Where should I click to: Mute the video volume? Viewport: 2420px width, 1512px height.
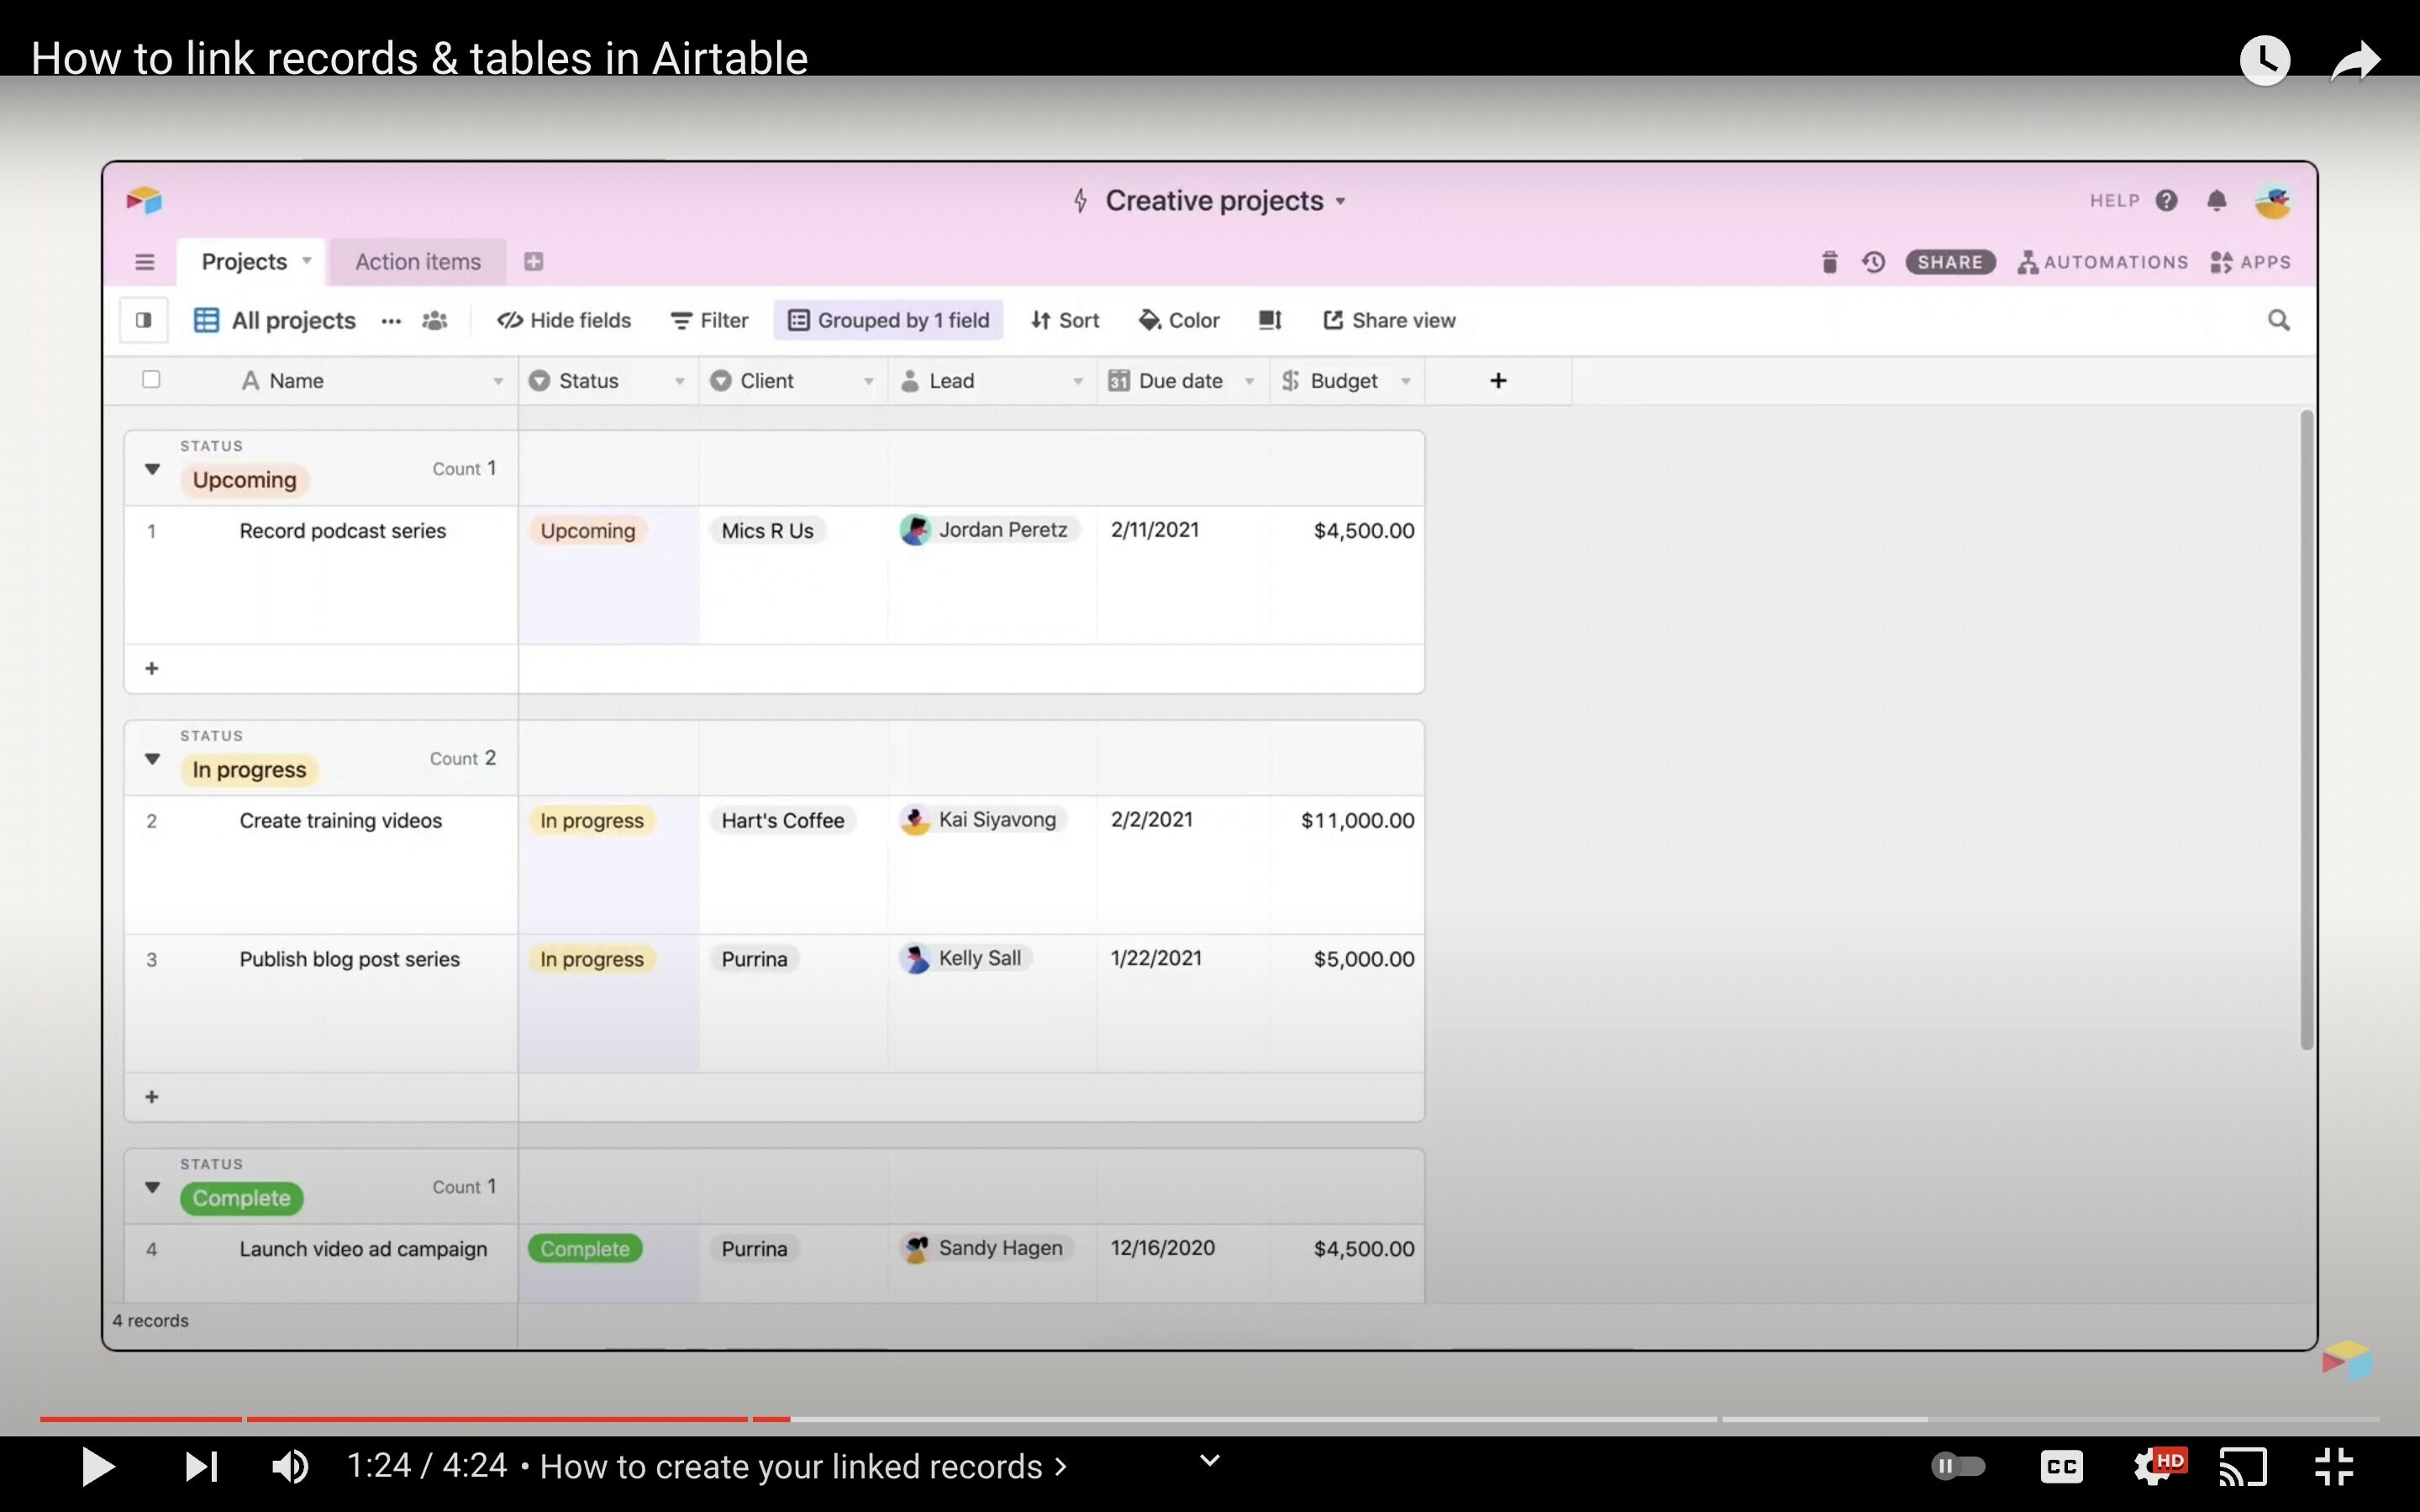tap(290, 1466)
